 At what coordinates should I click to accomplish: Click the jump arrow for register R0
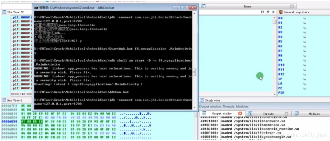tap(304, 18)
